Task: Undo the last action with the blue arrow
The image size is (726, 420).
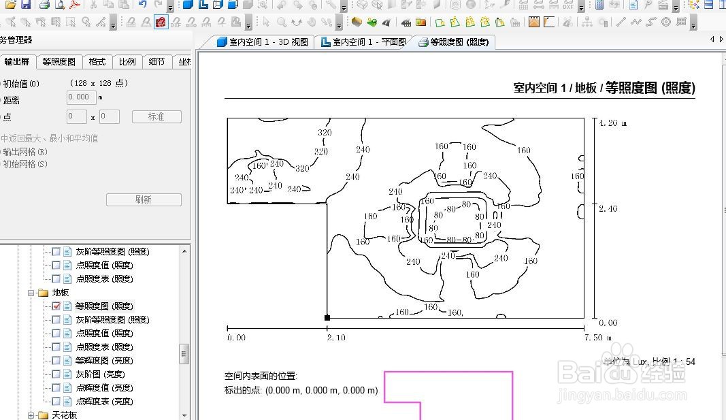Action: pyautogui.click(x=143, y=5)
